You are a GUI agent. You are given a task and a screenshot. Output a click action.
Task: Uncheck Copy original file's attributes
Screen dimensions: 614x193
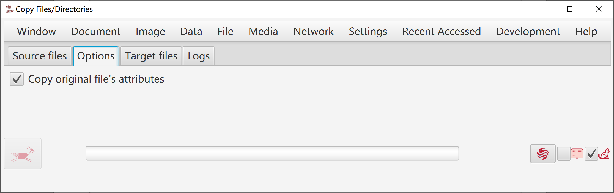(17, 79)
